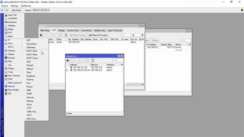Open CAPsMAN in the sidebar
Image resolution: width=244 pixels, height=137 pixels.
(x=13, y=19)
